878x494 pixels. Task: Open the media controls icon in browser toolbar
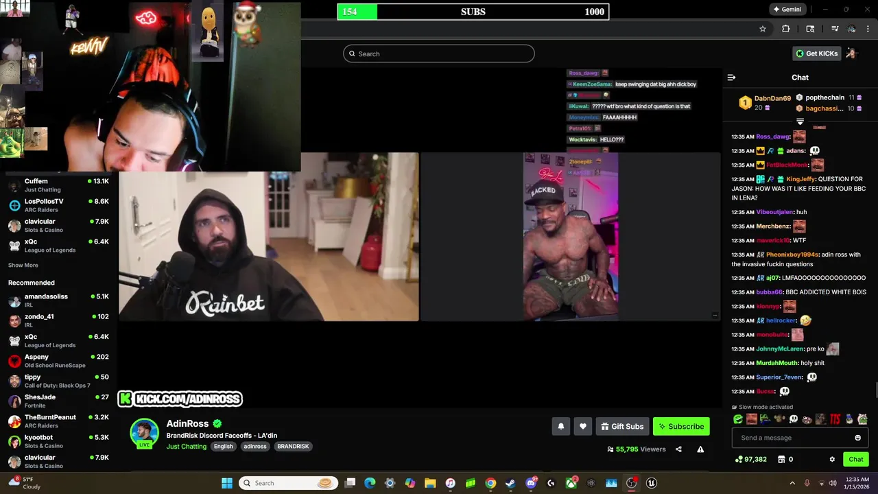[x=835, y=29]
